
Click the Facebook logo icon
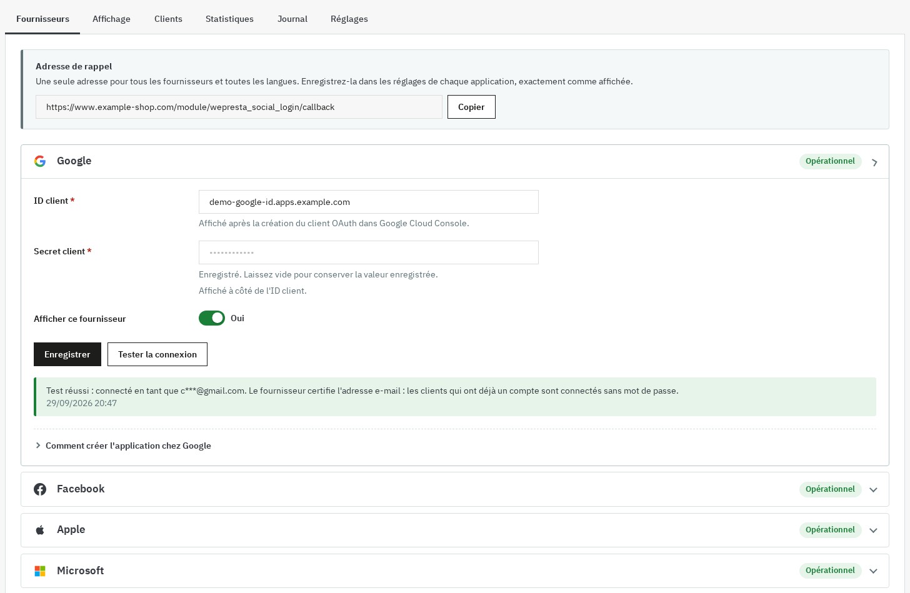(x=40, y=489)
